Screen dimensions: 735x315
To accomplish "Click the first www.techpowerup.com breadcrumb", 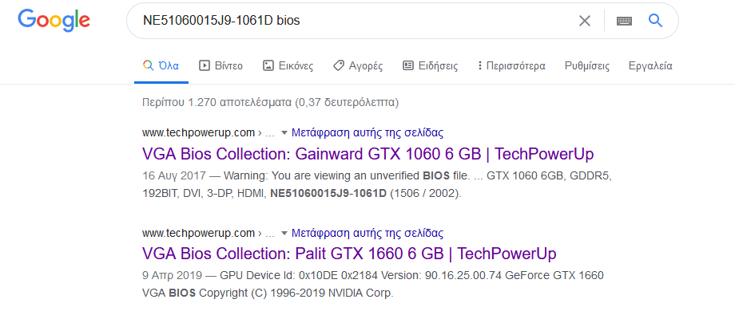I will pos(198,133).
